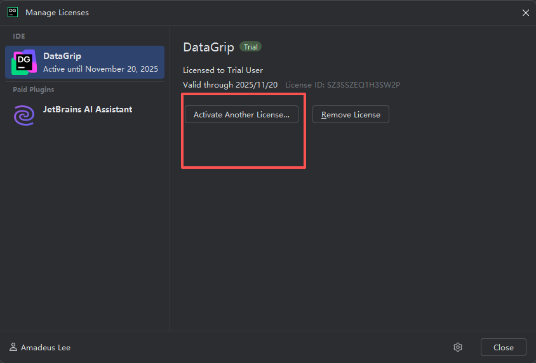Screen dimensions: 536x363
Task: Select JetBrains AI Assistant plugin entry
Action: pos(84,115)
